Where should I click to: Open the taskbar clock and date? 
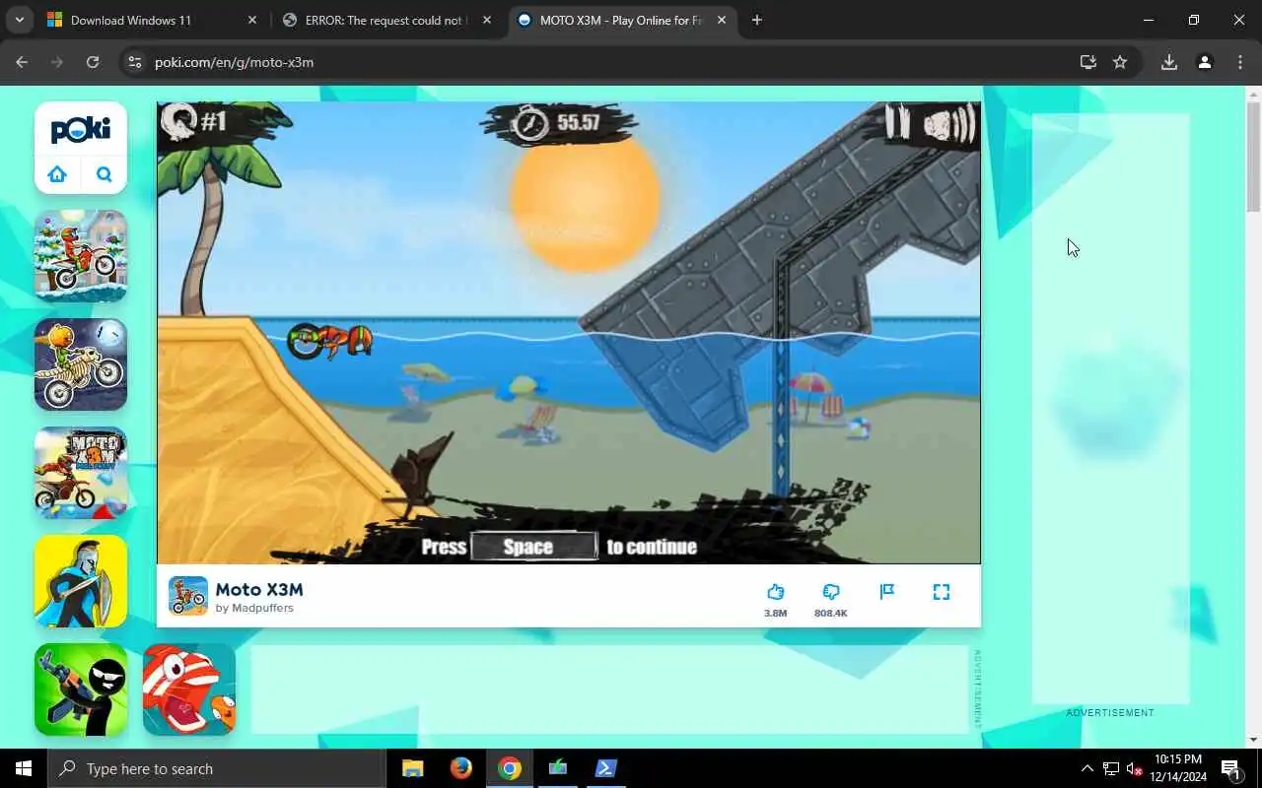pyautogui.click(x=1178, y=768)
